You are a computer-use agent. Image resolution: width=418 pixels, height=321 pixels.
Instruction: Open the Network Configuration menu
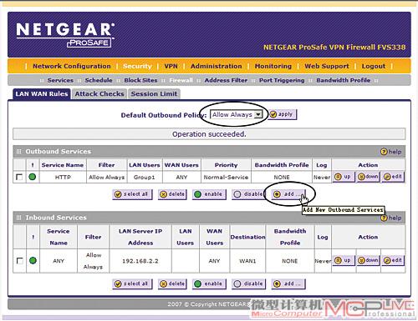pyautogui.click(x=72, y=66)
